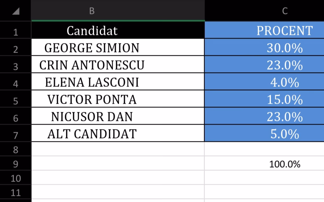Select row 11 header
Viewport: 324px width, 202px height.
tap(16, 193)
